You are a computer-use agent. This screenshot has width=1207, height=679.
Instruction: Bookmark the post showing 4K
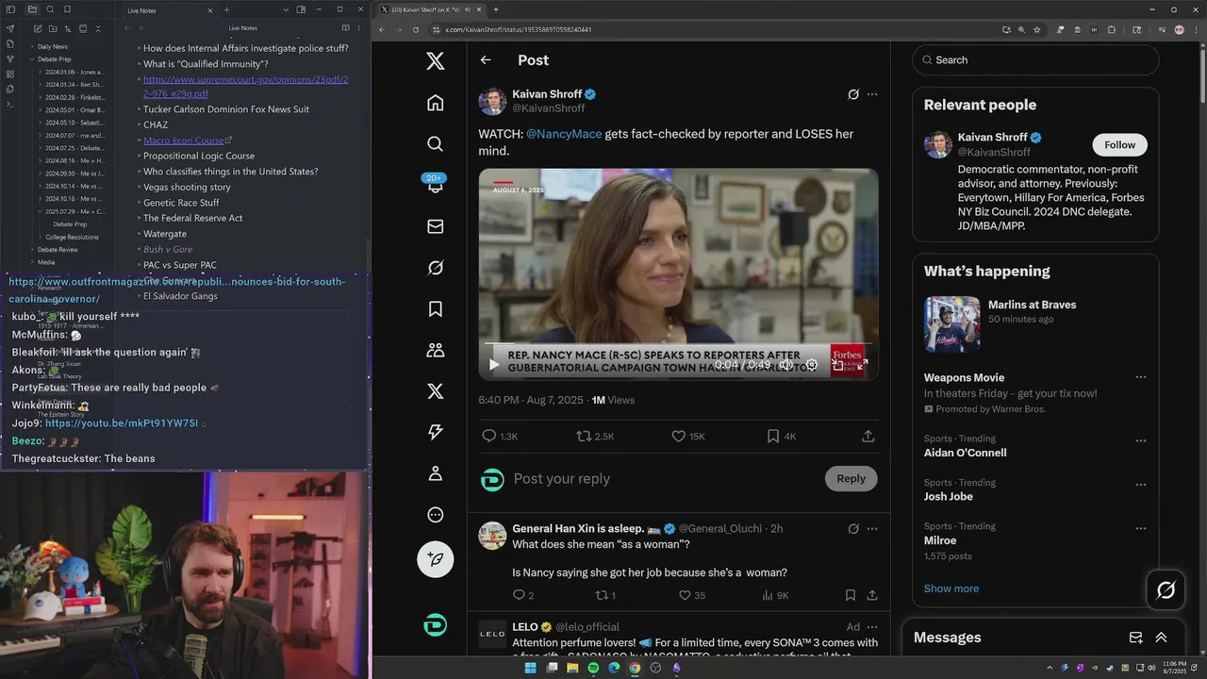pos(781,436)
